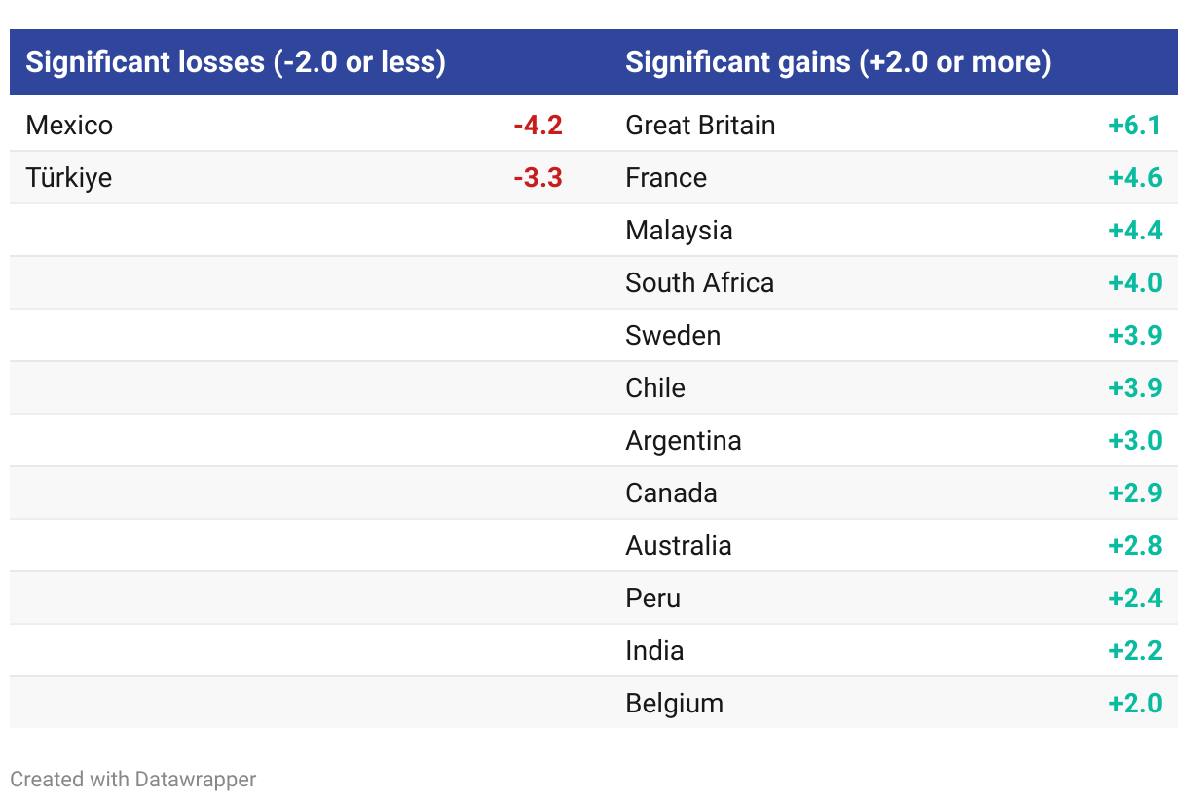The height and width of the screenshot is (802, 1188).
Task: Click the Malaysia country name
Action: 680,231
